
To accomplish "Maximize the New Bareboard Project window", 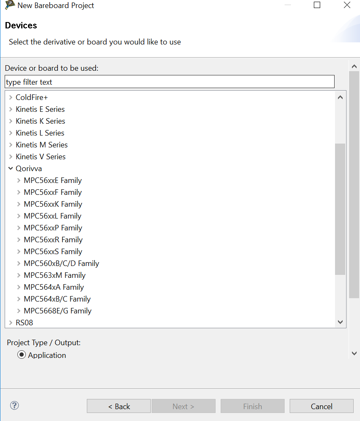I will (x=317, y=5).
